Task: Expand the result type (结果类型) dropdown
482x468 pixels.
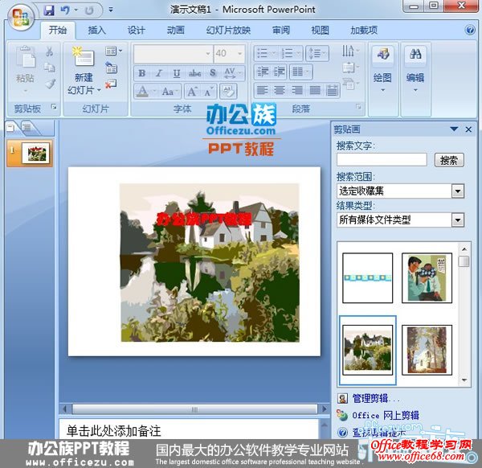Action: coord(458,220)
